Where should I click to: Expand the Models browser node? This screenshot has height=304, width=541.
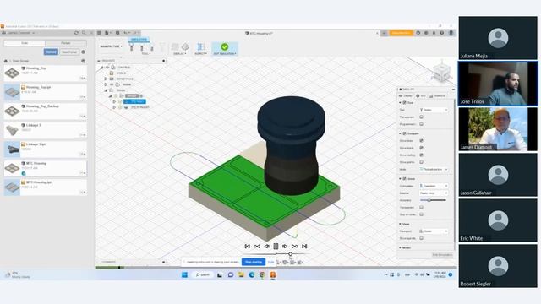coord(106,84)
